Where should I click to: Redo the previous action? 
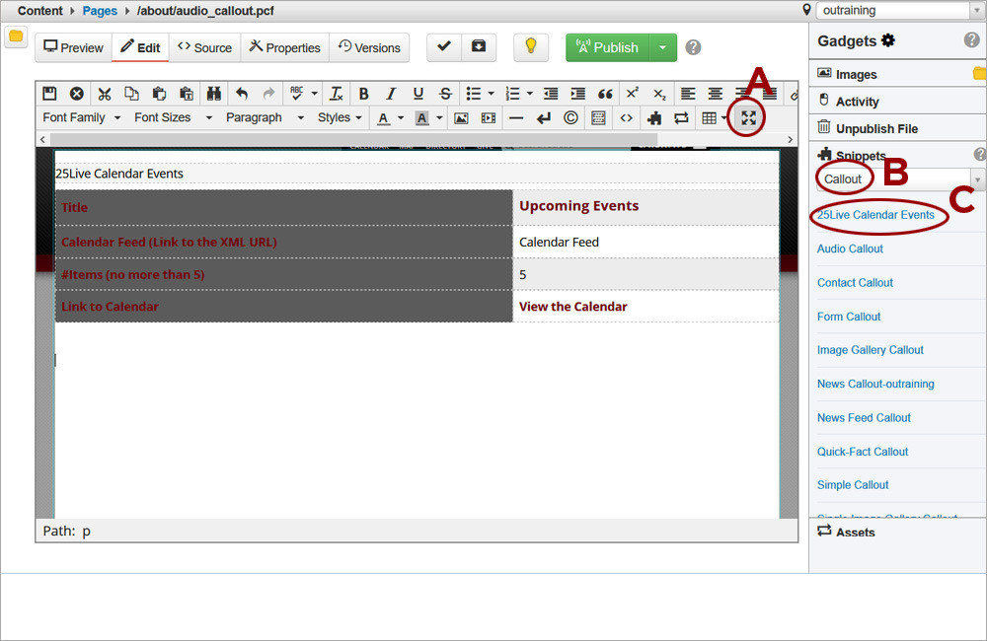268,94
